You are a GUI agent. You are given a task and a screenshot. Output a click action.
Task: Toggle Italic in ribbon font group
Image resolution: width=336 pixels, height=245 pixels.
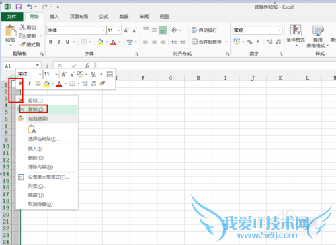click(x=59, y=42)
